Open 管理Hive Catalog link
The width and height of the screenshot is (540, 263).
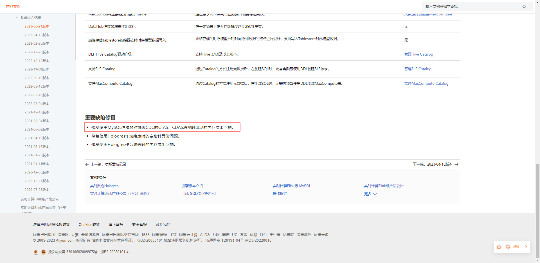(418, 54)
